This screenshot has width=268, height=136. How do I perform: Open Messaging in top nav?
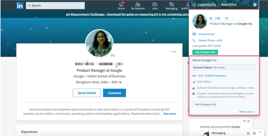point(171,6)
